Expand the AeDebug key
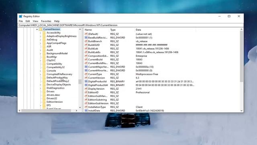257x145 pixels. pos(40,39)
